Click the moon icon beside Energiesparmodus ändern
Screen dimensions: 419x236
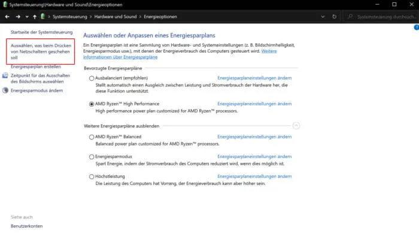click(x=5, y=90)
